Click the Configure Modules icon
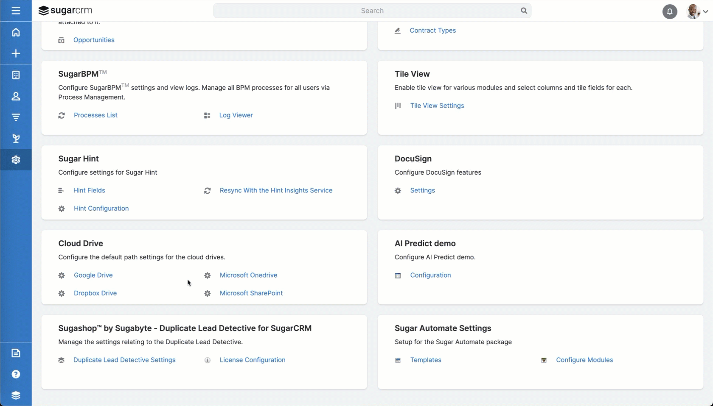Viewport: 713px width, 406px height. pos(544,360)
